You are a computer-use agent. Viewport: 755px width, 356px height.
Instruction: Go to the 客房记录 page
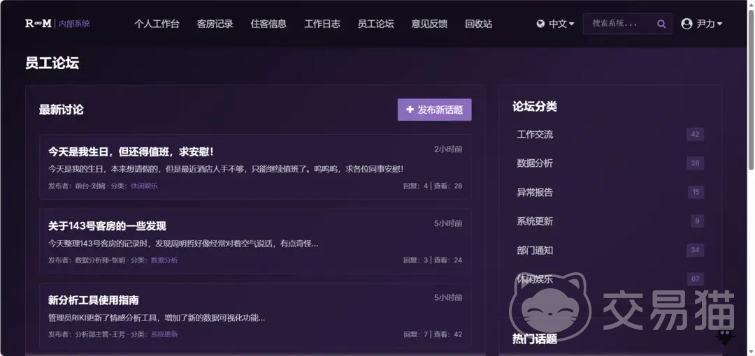coord(215,24)
